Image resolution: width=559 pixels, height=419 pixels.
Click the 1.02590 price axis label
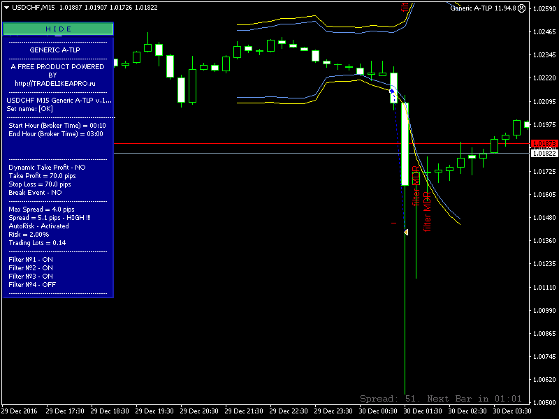[x=544, y=8]
